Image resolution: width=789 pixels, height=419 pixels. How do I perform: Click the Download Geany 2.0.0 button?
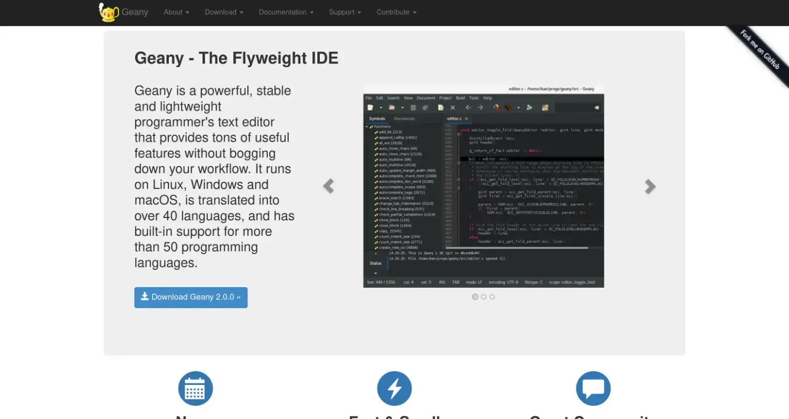(x=191, y=297)
